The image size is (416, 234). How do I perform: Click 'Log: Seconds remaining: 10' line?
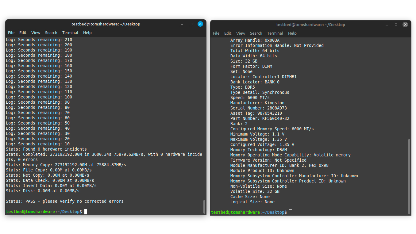(x=38, y=144)
